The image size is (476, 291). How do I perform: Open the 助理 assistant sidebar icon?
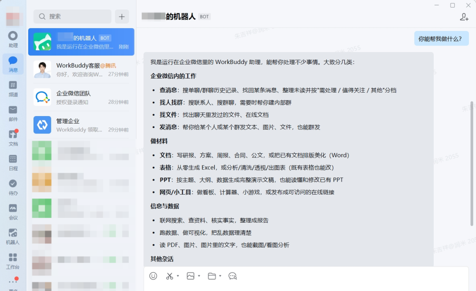[x=13, y=40]
